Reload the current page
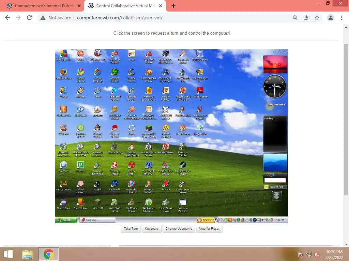This screenshot has width=349, height=261. click(x=29, y=18)
